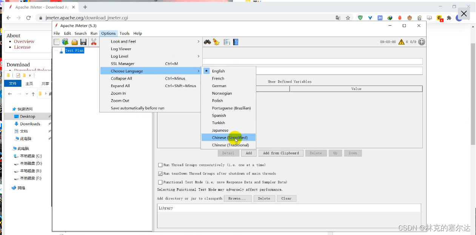Click the browser back arrow
The height and width of the screenshot is (235, 476).
click(9, 18)
